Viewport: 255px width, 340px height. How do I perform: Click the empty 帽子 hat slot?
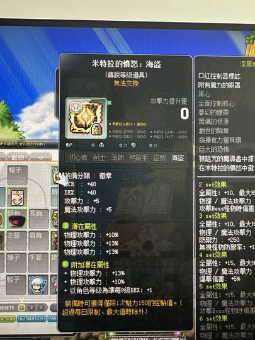18,175
